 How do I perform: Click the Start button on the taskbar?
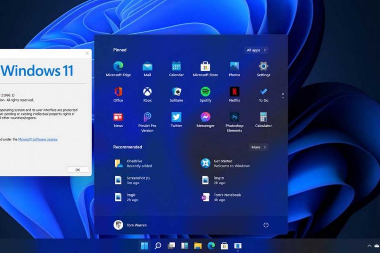(x=144, y=246)
